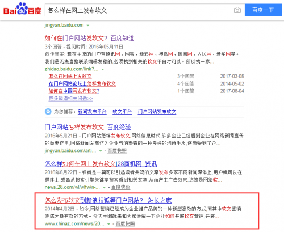Open 百度快照 for jingyan.baidu.com result
Screen dimensions: 284x232
click(117, 151)
